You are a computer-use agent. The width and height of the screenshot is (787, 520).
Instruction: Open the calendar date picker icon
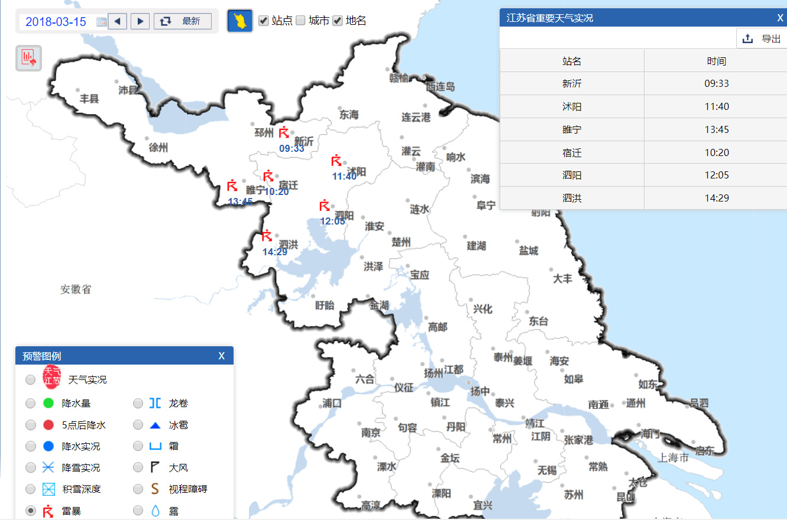point(102,22)
